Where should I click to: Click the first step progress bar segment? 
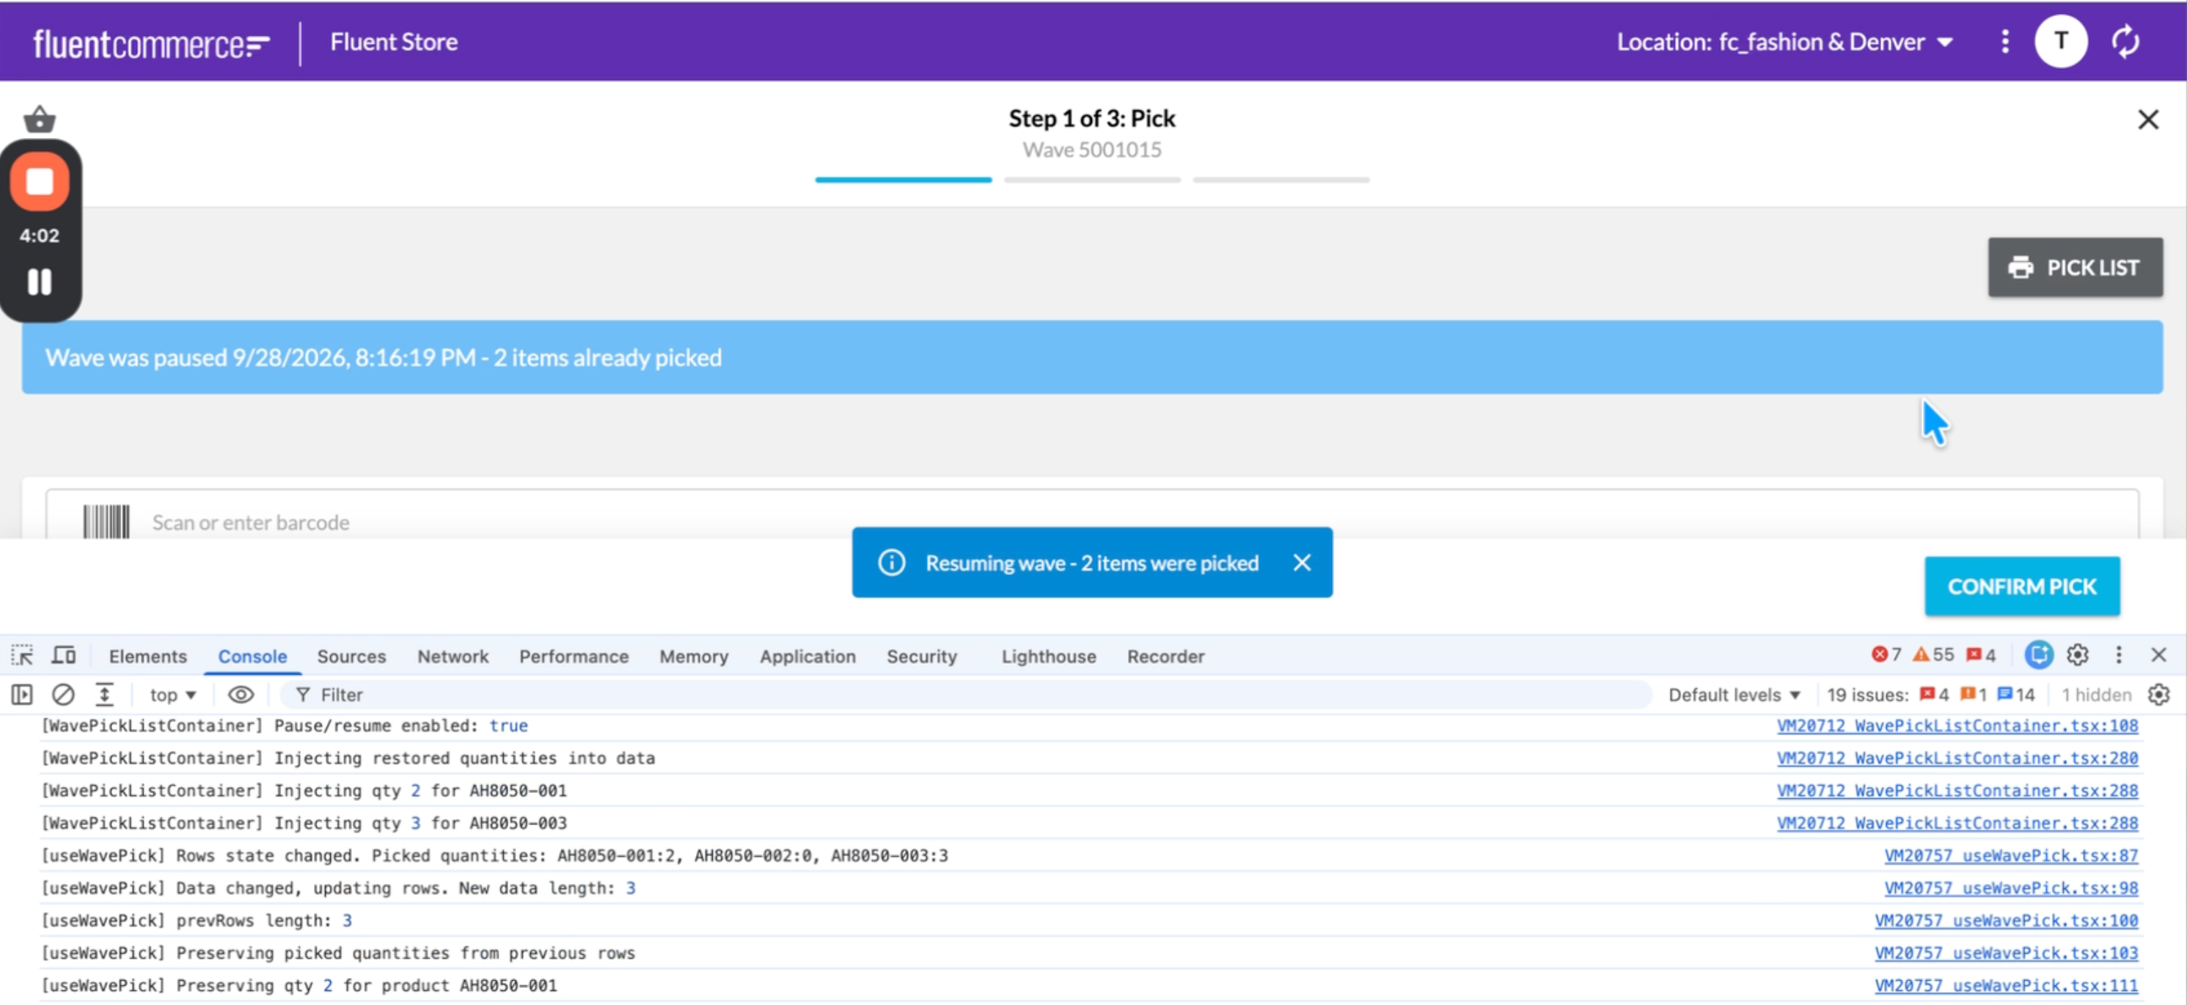(x=903, y=180)
